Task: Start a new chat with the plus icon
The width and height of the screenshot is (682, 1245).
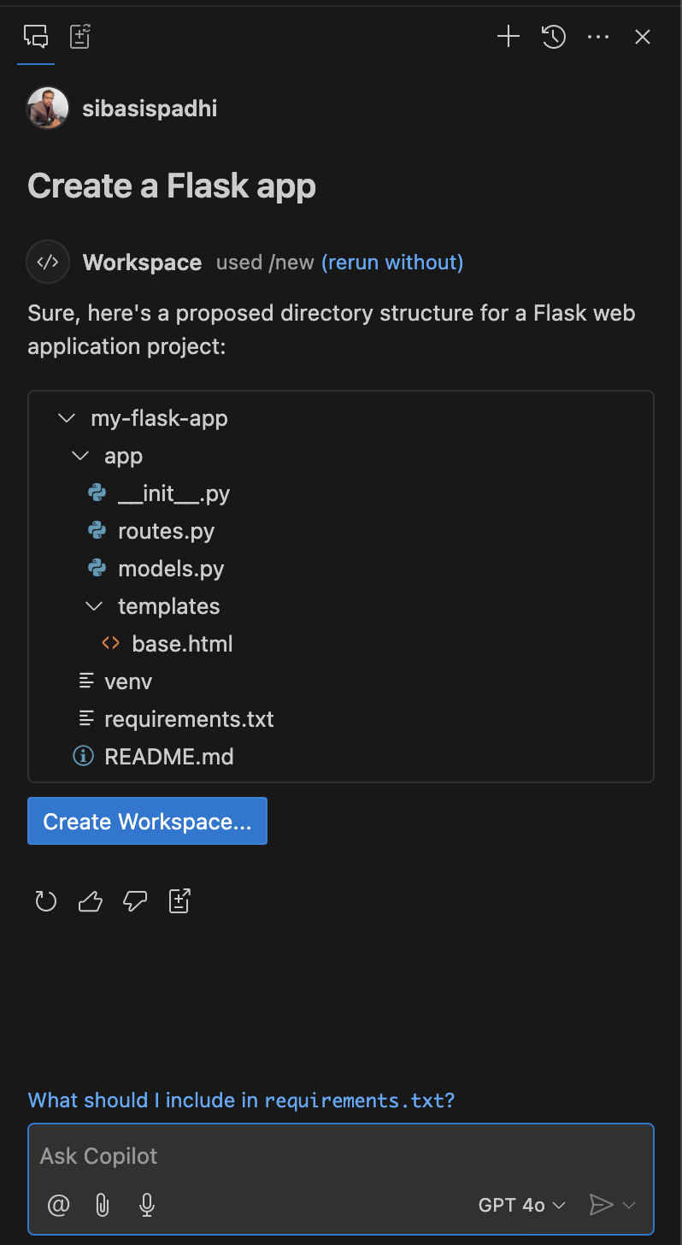Action: 508,37
